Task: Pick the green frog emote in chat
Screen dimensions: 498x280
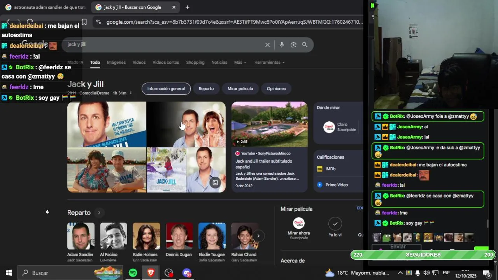Action: coord(386,237)
